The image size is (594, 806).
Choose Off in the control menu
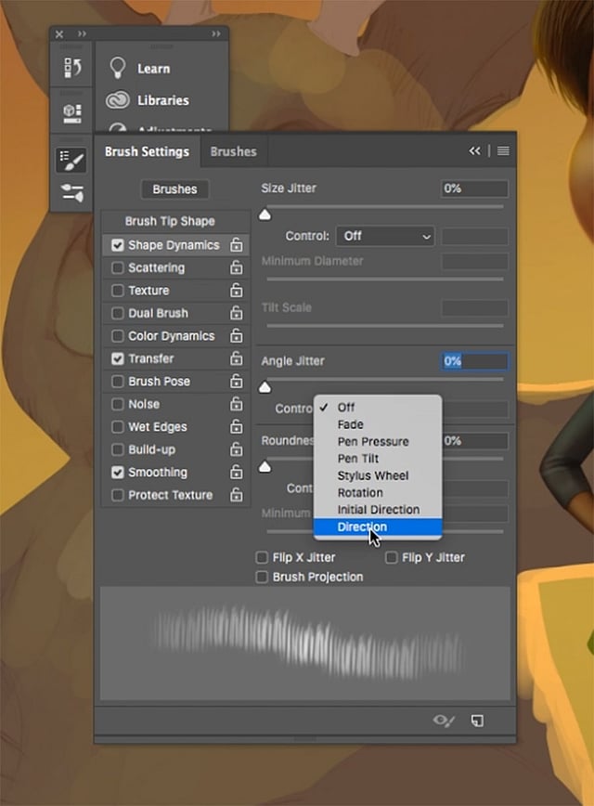pos(378,407)
